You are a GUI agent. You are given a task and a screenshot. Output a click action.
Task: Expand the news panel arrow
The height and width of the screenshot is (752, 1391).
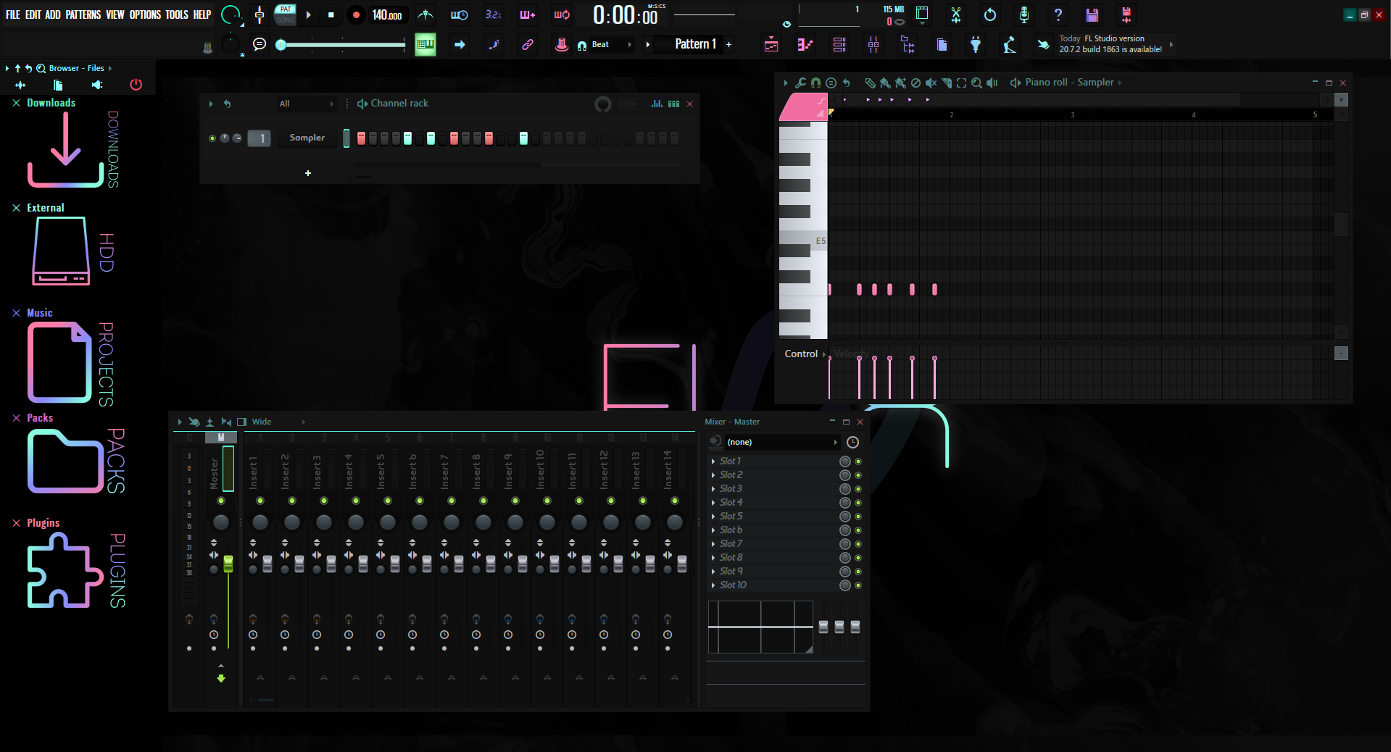click(1171, 45)
